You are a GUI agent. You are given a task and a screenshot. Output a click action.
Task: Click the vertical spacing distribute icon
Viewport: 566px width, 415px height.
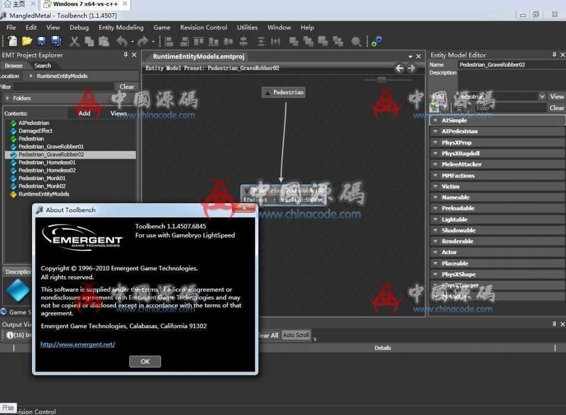pyautogui.click(x=261, y=42)
